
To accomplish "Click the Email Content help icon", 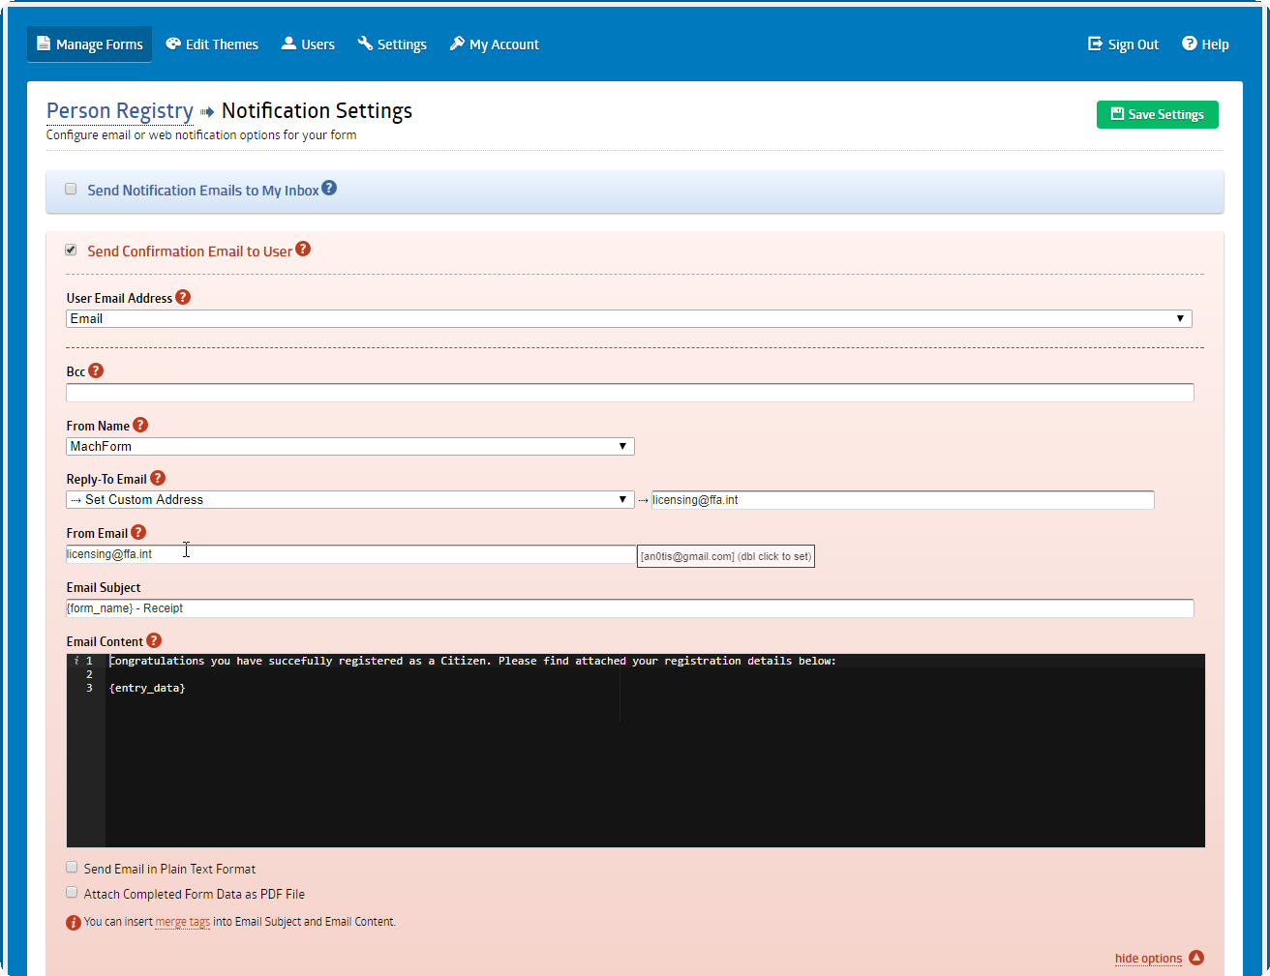I will [154, 640].
